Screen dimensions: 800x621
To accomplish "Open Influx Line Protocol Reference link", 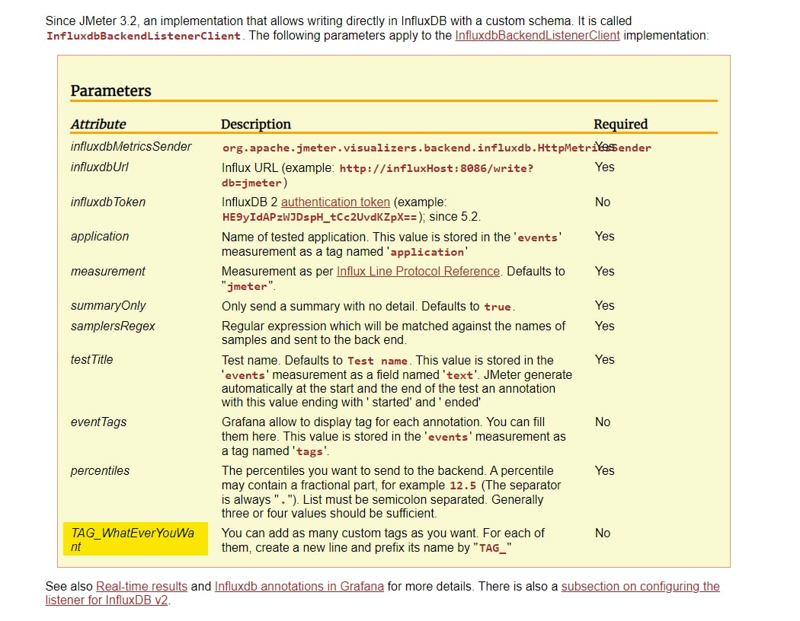I will 418,272.
